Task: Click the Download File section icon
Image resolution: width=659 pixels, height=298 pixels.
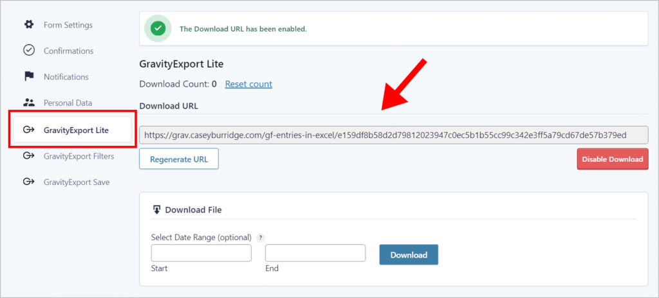Action: point(156,209)
